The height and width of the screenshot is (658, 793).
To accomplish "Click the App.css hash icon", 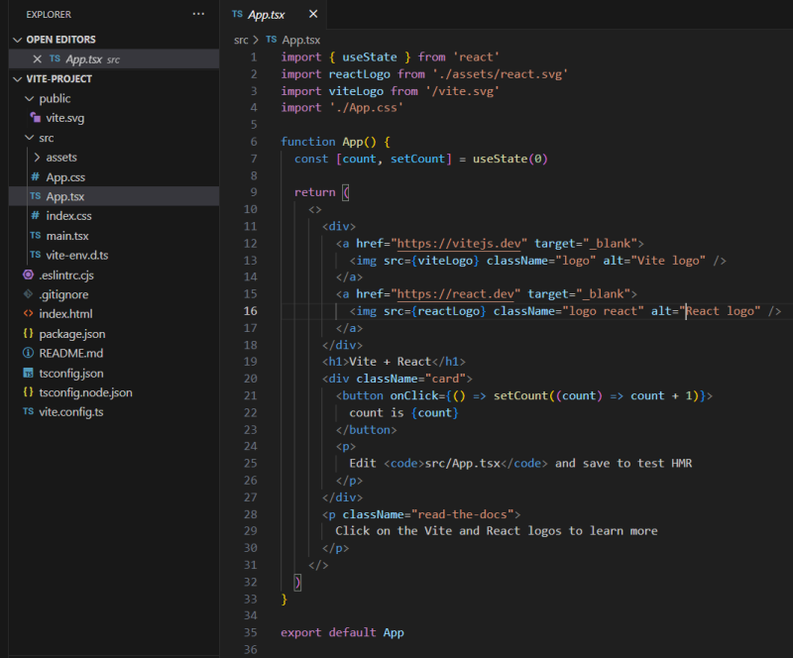I will [36, 177].
